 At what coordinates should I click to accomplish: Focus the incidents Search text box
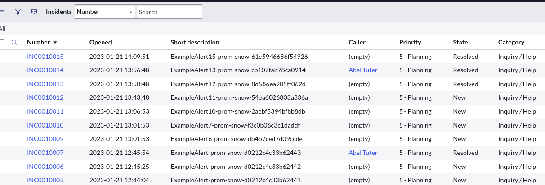click(x=170, y=12)
